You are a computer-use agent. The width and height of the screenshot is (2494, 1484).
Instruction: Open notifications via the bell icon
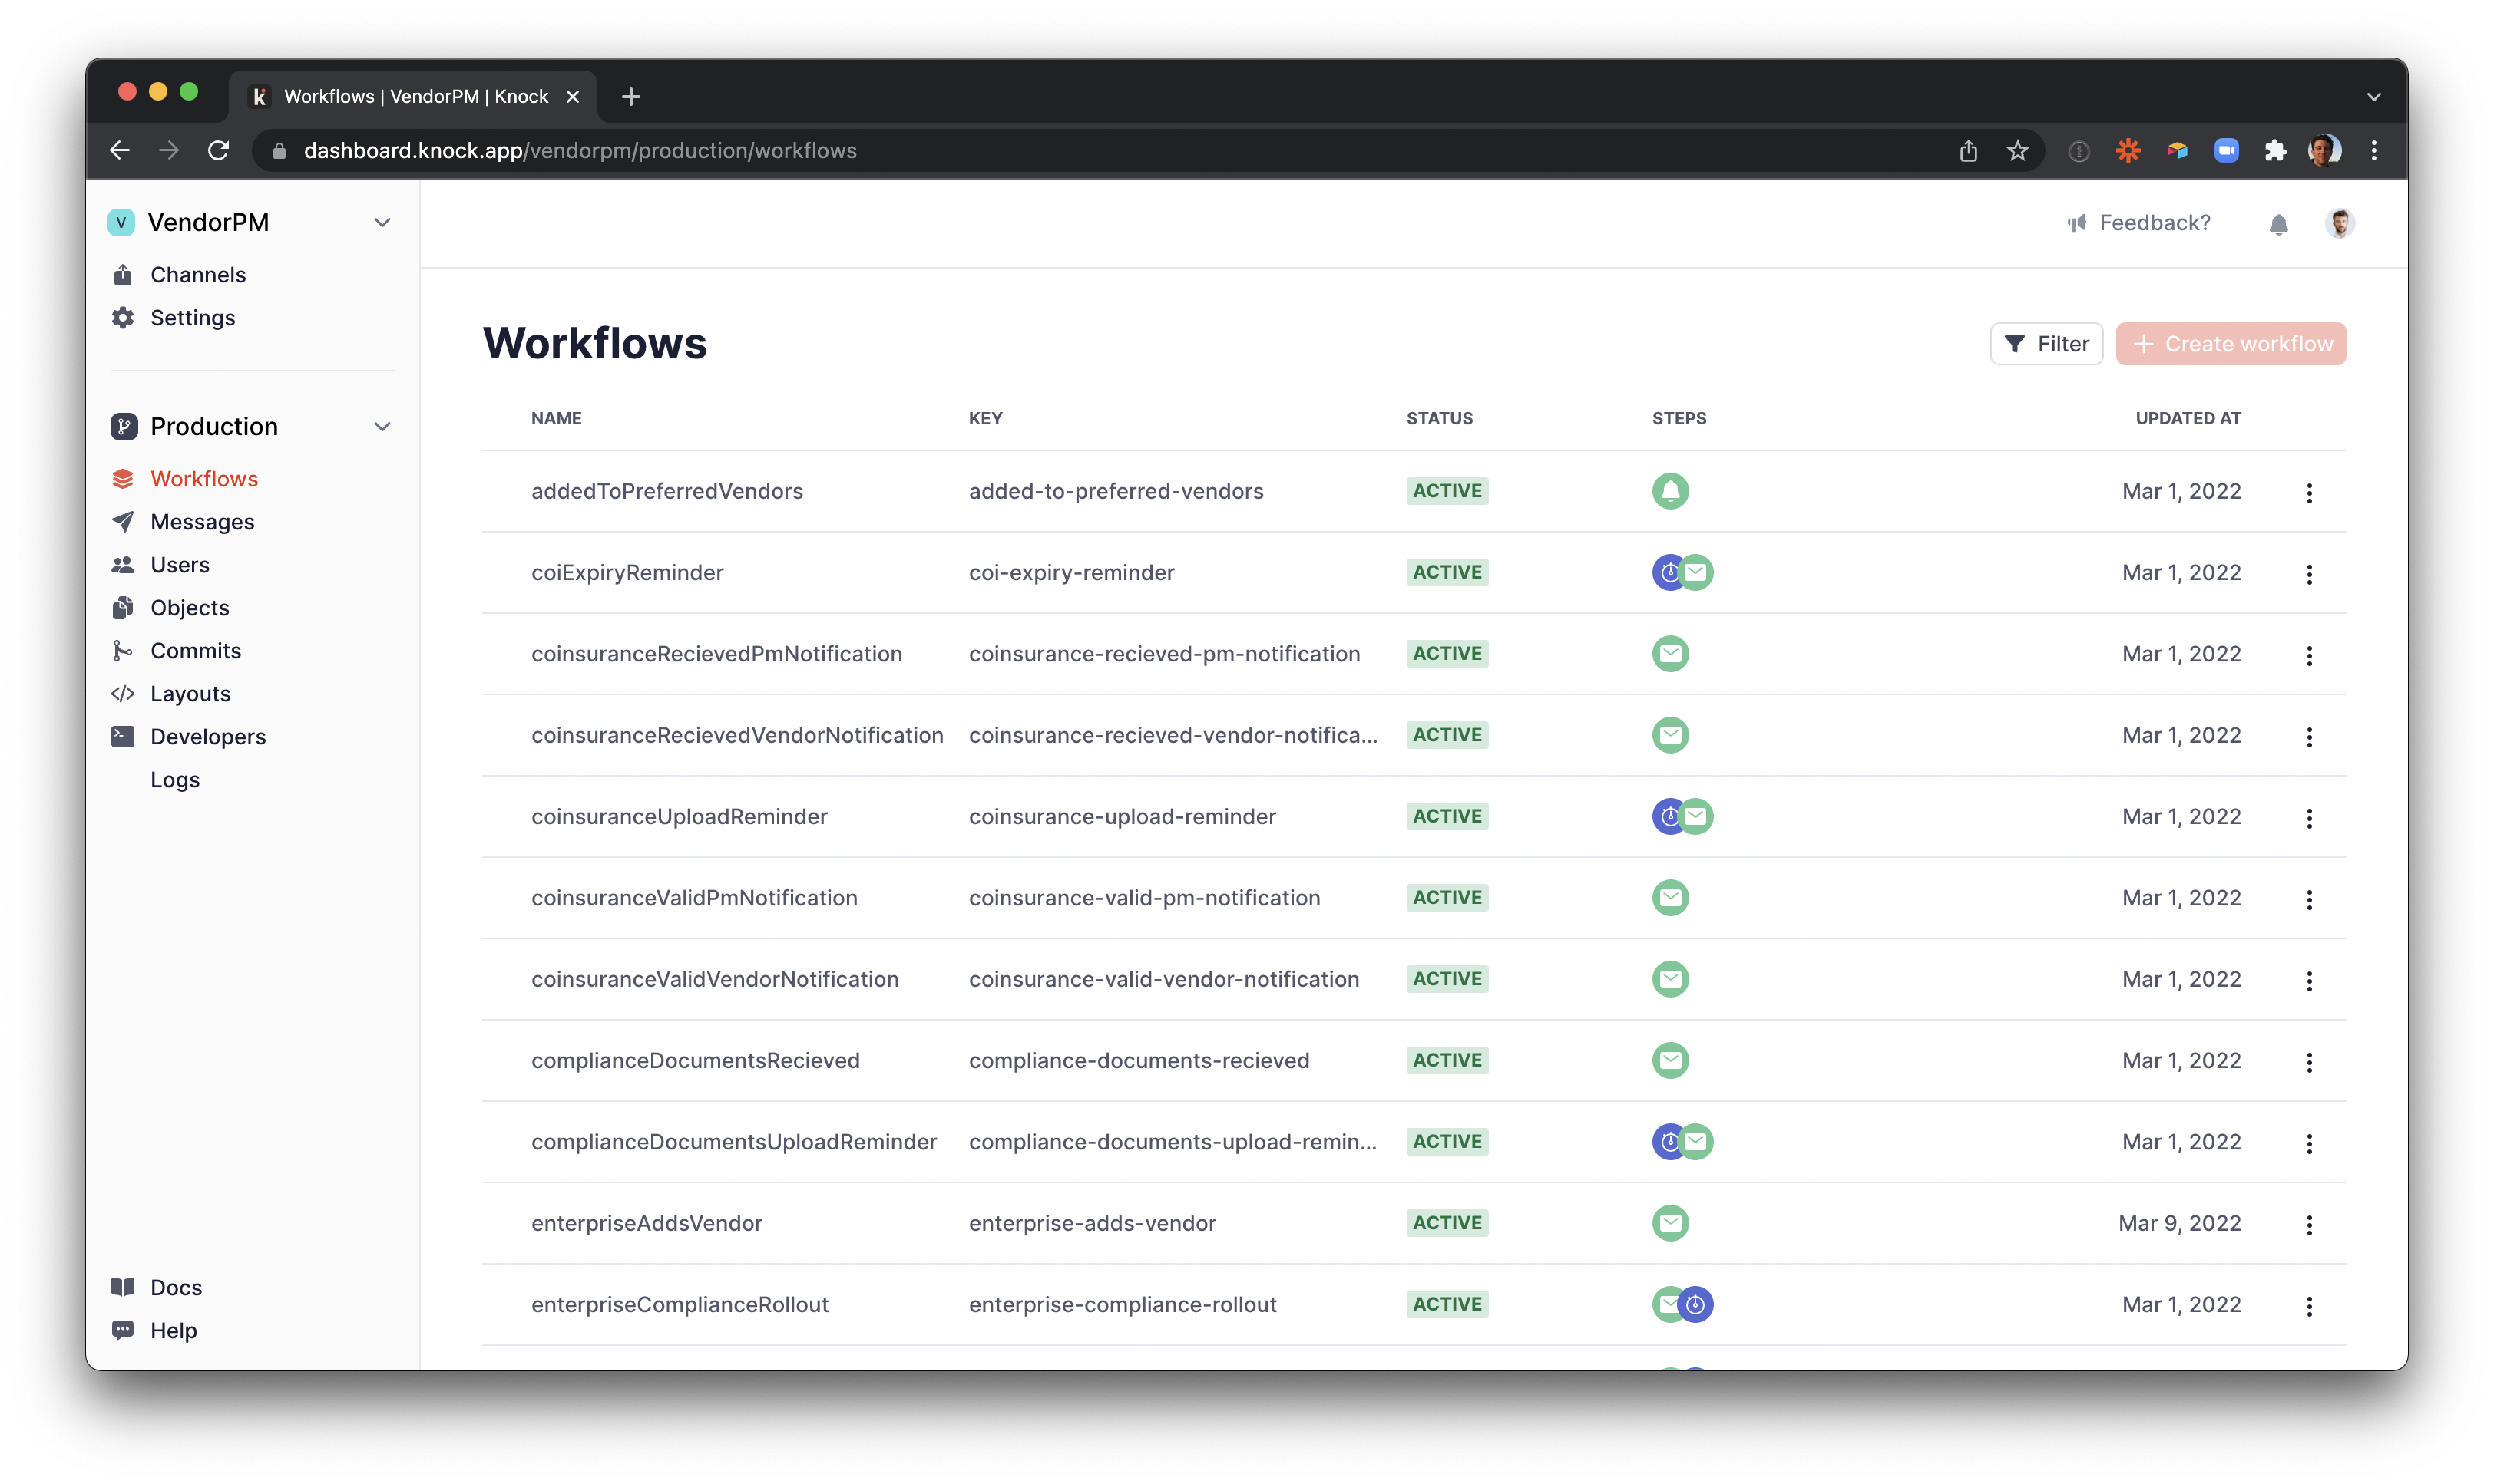[x=2279, y=223]
